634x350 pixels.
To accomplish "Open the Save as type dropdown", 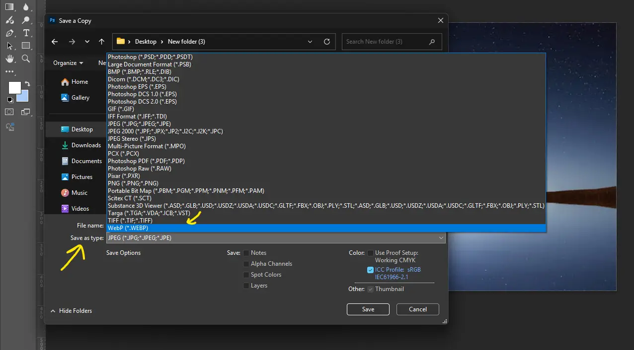I will pos(440,237).
